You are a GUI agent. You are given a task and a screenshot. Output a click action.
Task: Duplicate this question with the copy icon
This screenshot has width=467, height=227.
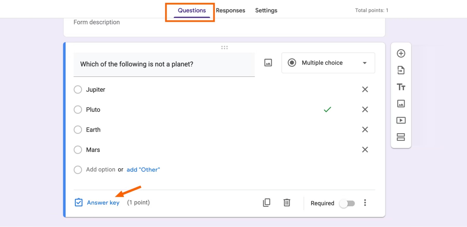pos(266,203)
